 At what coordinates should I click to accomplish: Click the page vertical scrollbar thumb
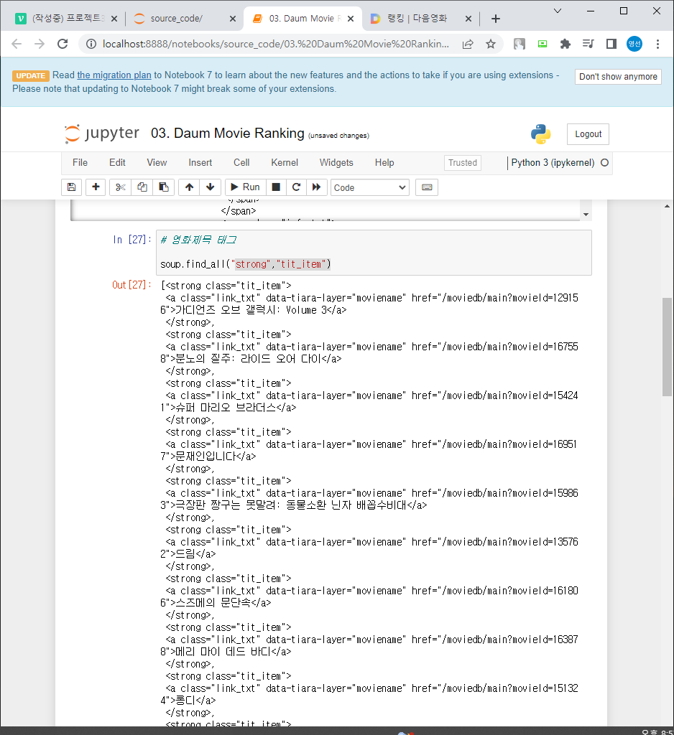click(x=667, y=347)
